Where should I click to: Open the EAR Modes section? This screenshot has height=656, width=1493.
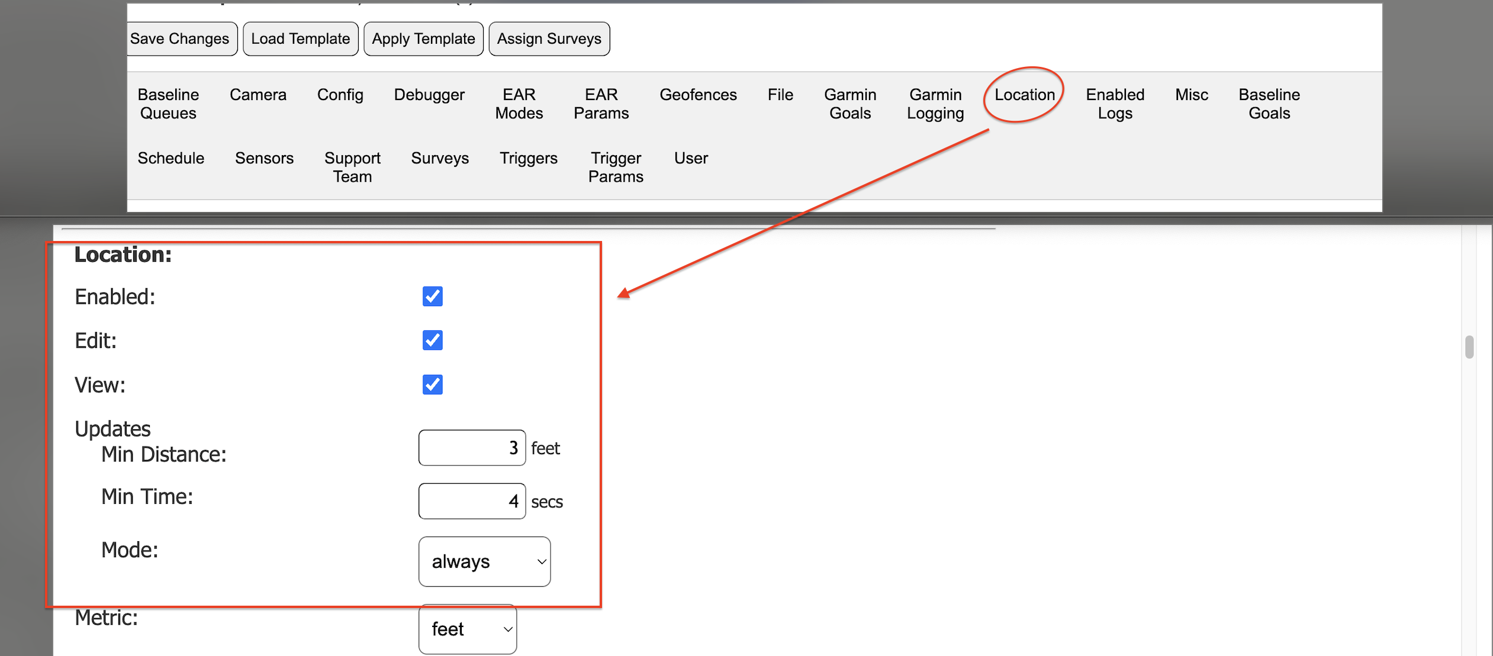[x=519, y=104]
